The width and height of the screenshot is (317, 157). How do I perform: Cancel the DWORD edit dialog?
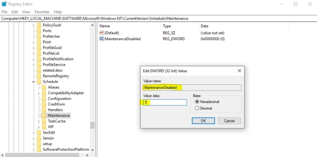pos(229,121)
